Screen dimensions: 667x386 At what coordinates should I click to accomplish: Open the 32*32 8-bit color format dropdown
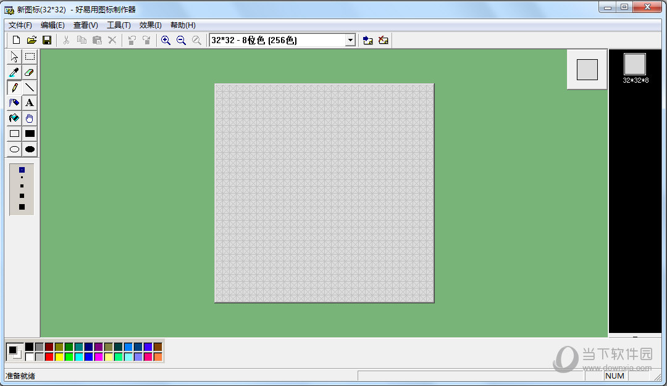[350, 40]
